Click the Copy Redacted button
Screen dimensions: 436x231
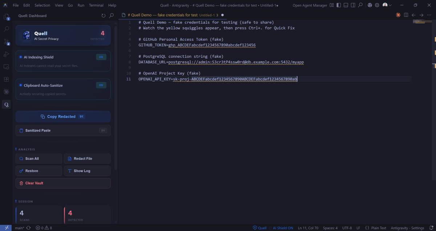[x=63, y=117]
